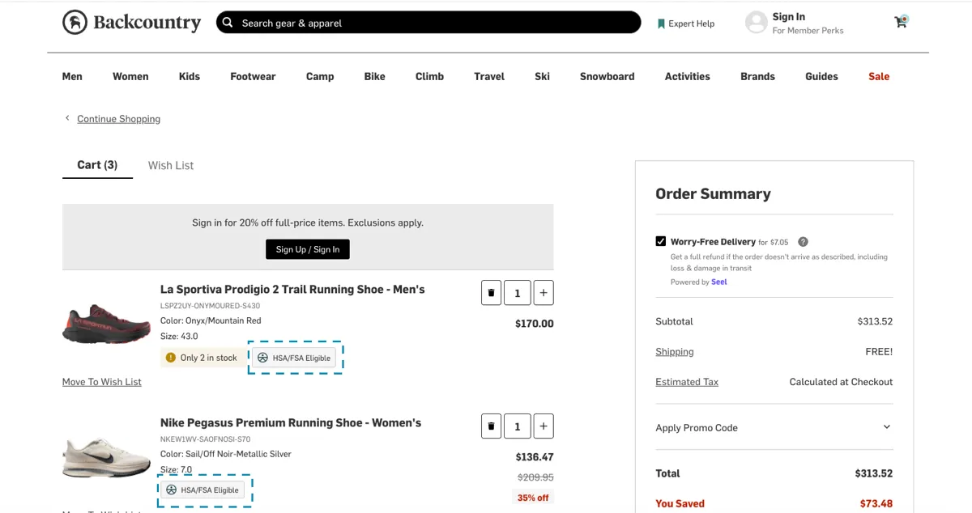This screenshot has height=513, width=972.
Task: Uncheck the Worry-Free Delivery checkbox
Action: (x=661, y=241)
